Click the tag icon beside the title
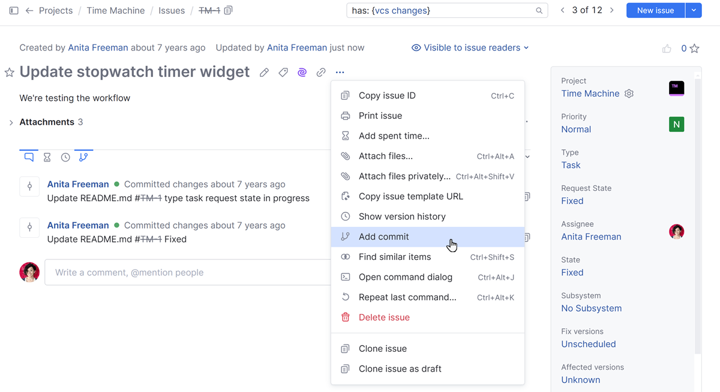720x392 pixels. [283, 73]
